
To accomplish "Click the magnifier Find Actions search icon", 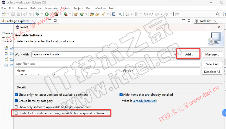I will 218,14.
